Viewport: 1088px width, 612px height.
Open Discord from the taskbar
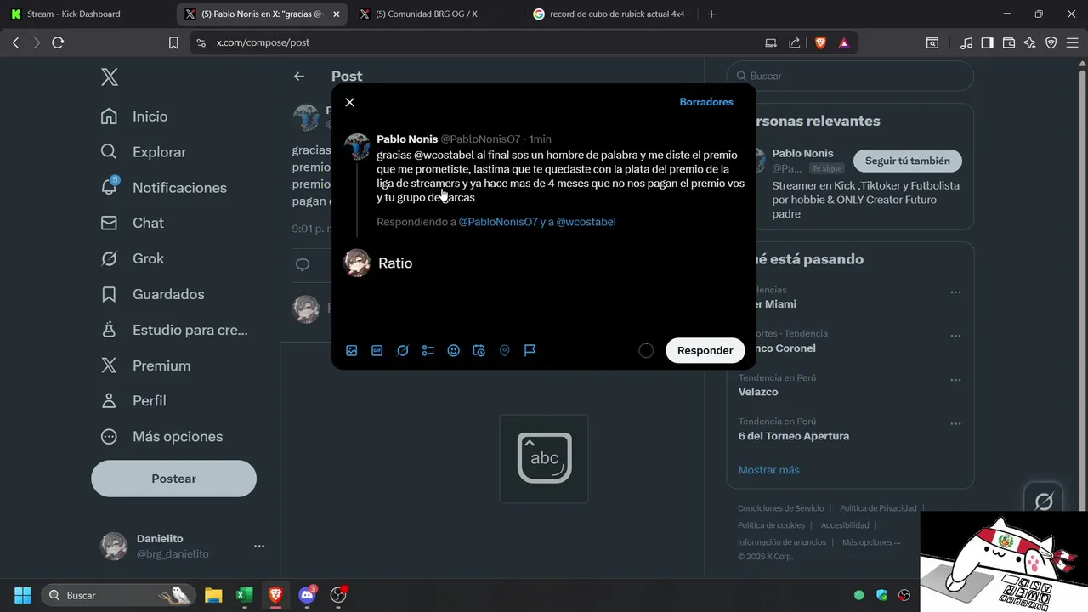[x=308, y=595]
